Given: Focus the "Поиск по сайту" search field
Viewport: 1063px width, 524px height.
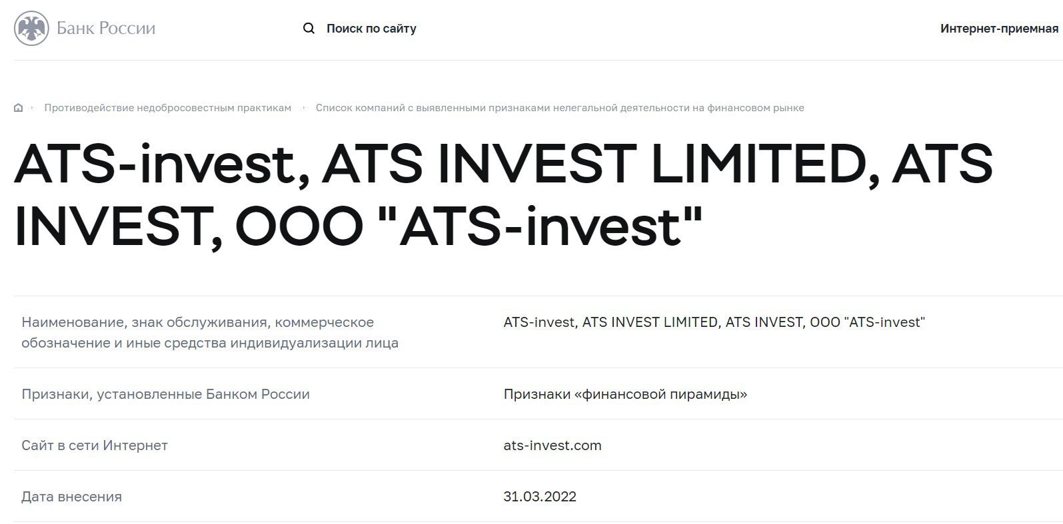Looking at the screenshot, I should point(371,29).
